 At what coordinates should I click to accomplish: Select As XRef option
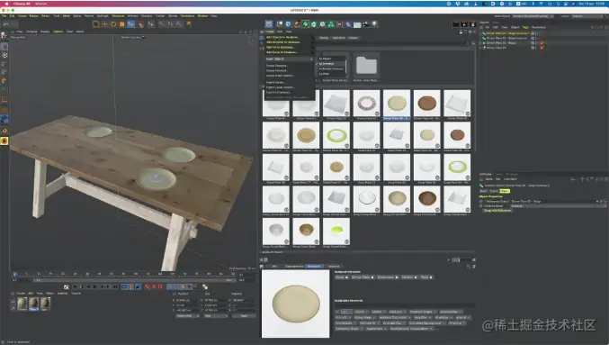point(324,74)
